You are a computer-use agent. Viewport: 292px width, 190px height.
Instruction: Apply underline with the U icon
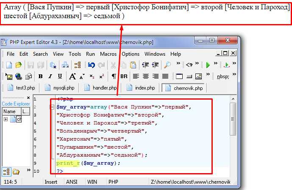[60, 76]
